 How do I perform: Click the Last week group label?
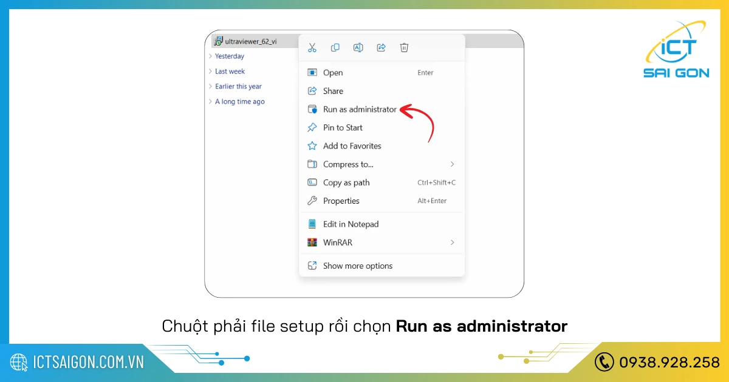(230, 71)
